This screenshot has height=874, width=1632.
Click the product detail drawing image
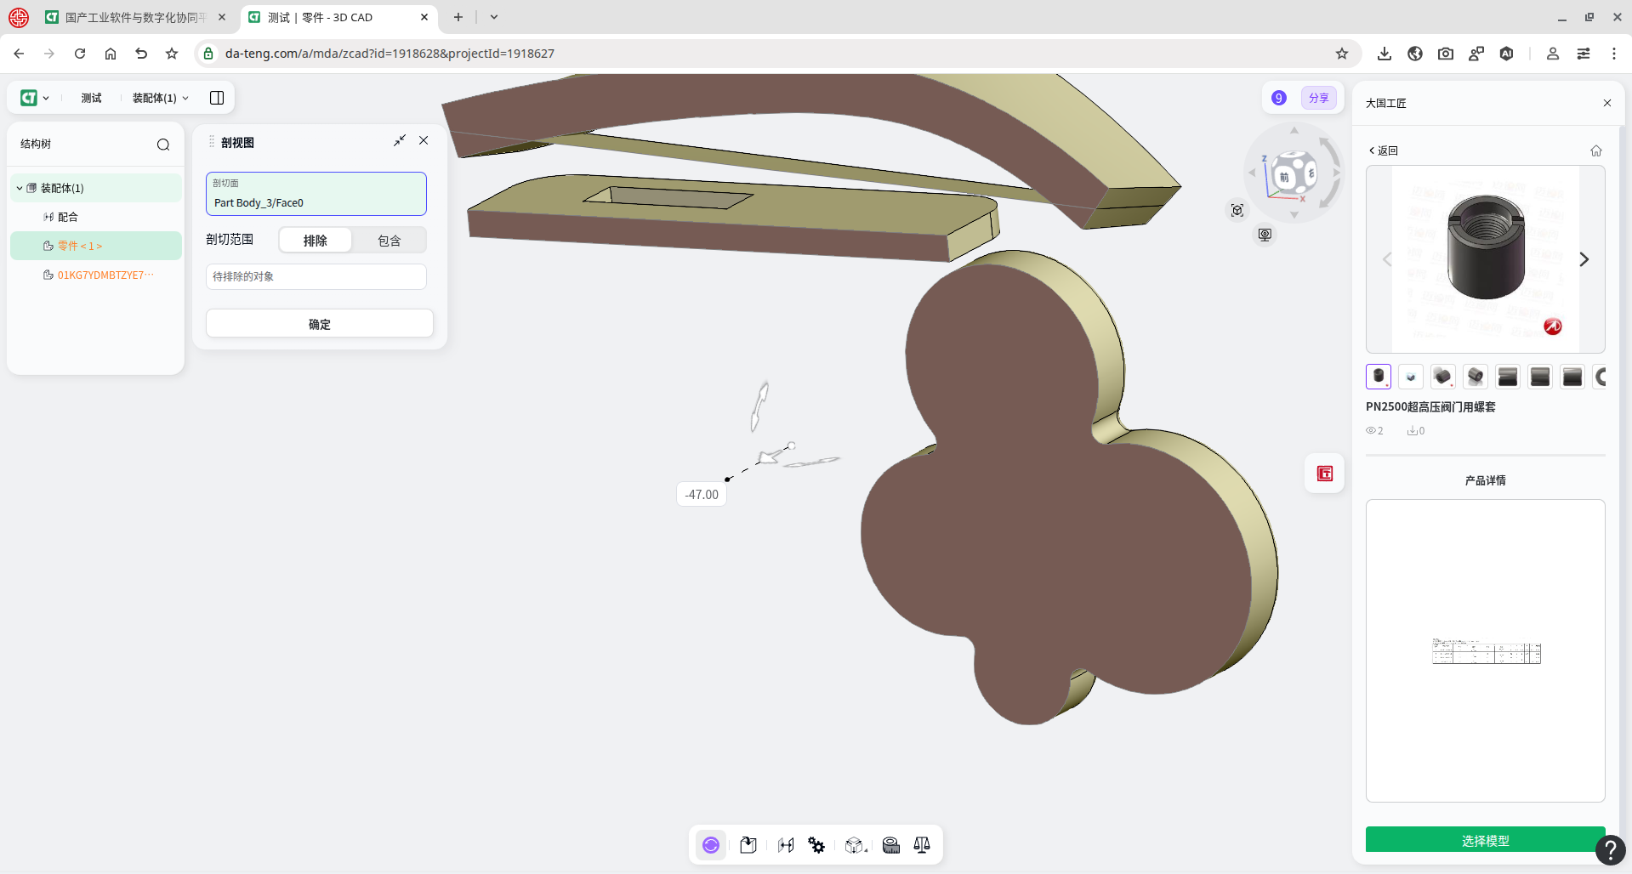click(x=1486, y=651)
